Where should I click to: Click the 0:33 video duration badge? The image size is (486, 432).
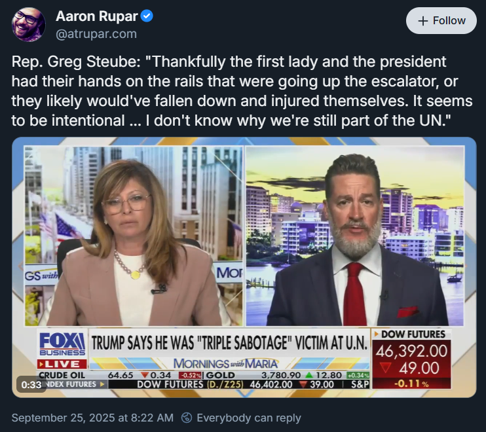(31, 384)
